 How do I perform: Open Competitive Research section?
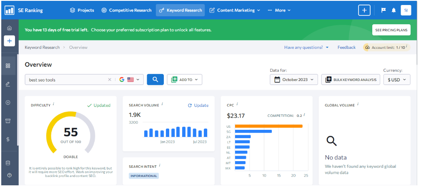click(126, 10)
